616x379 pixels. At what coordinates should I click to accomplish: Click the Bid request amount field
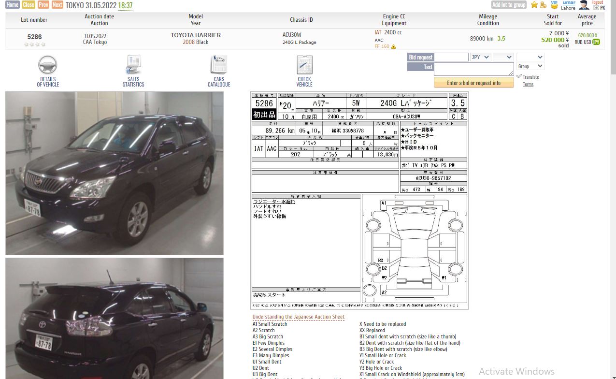(x=451, y=57)
